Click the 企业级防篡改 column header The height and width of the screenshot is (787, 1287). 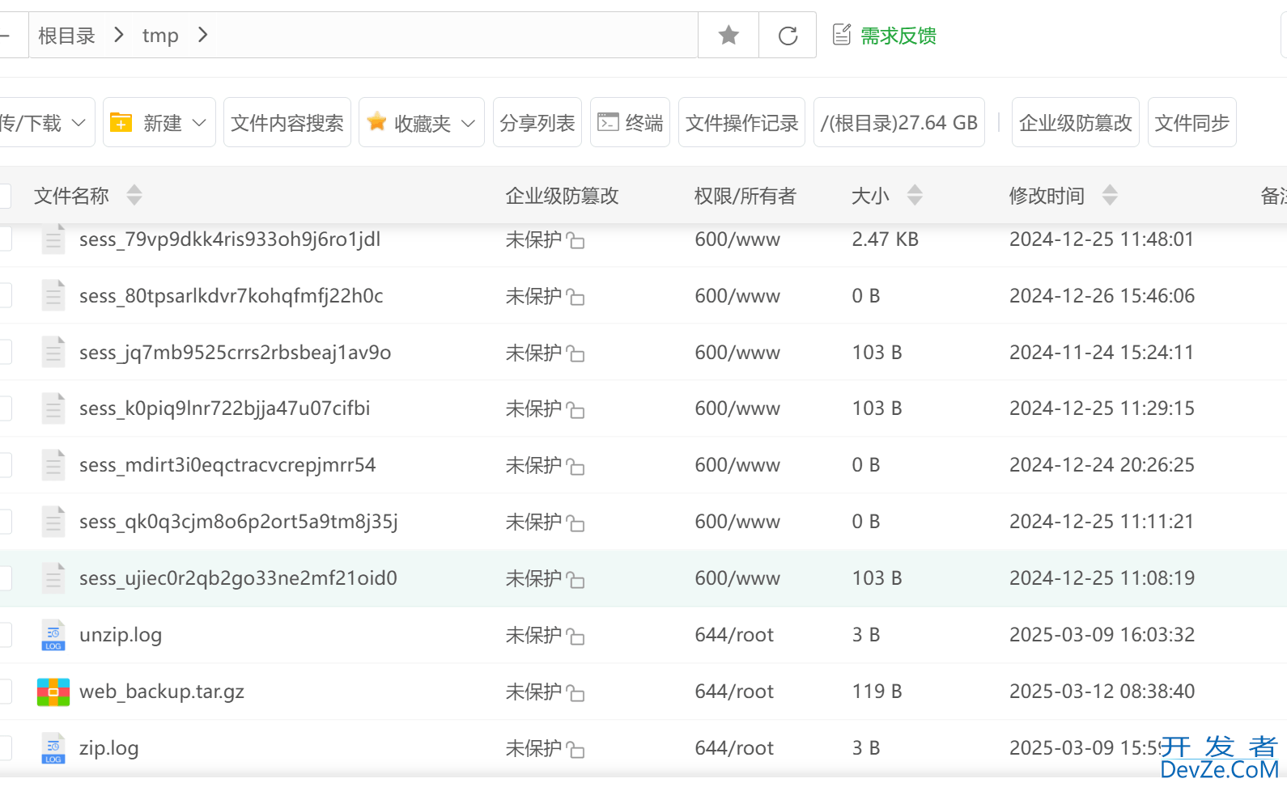click(562, 195)
